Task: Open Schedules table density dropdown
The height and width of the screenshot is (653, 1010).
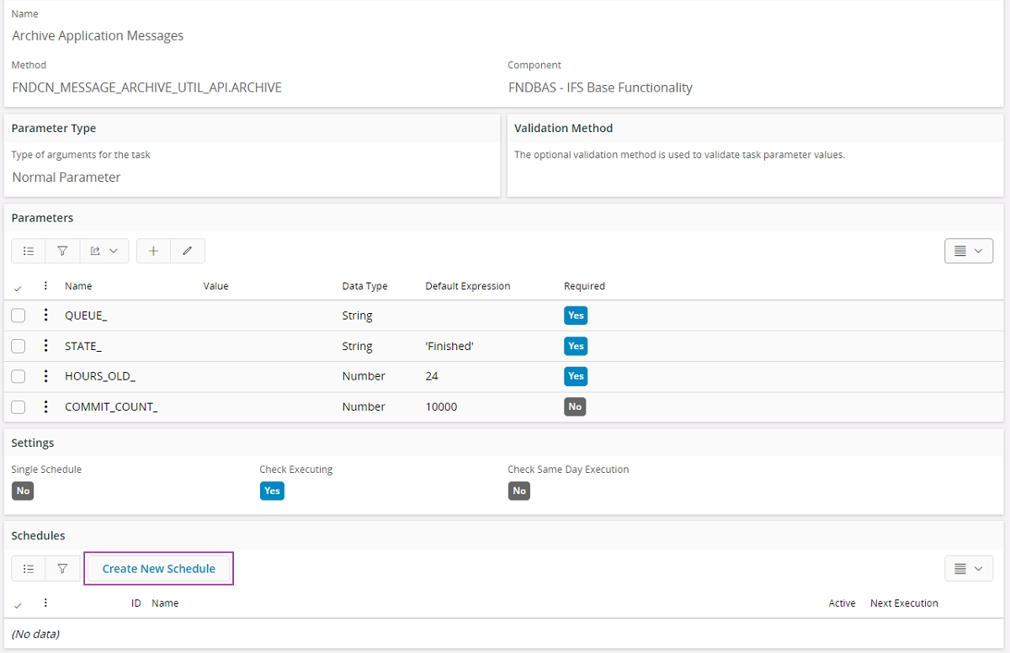Action: (x=969, y=569)
